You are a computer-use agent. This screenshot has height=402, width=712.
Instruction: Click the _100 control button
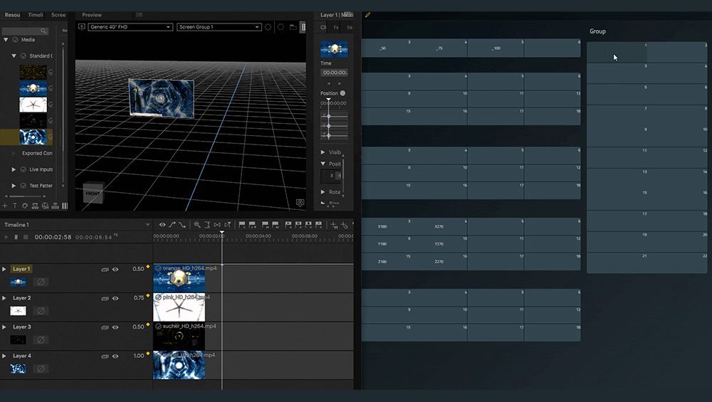496,48
